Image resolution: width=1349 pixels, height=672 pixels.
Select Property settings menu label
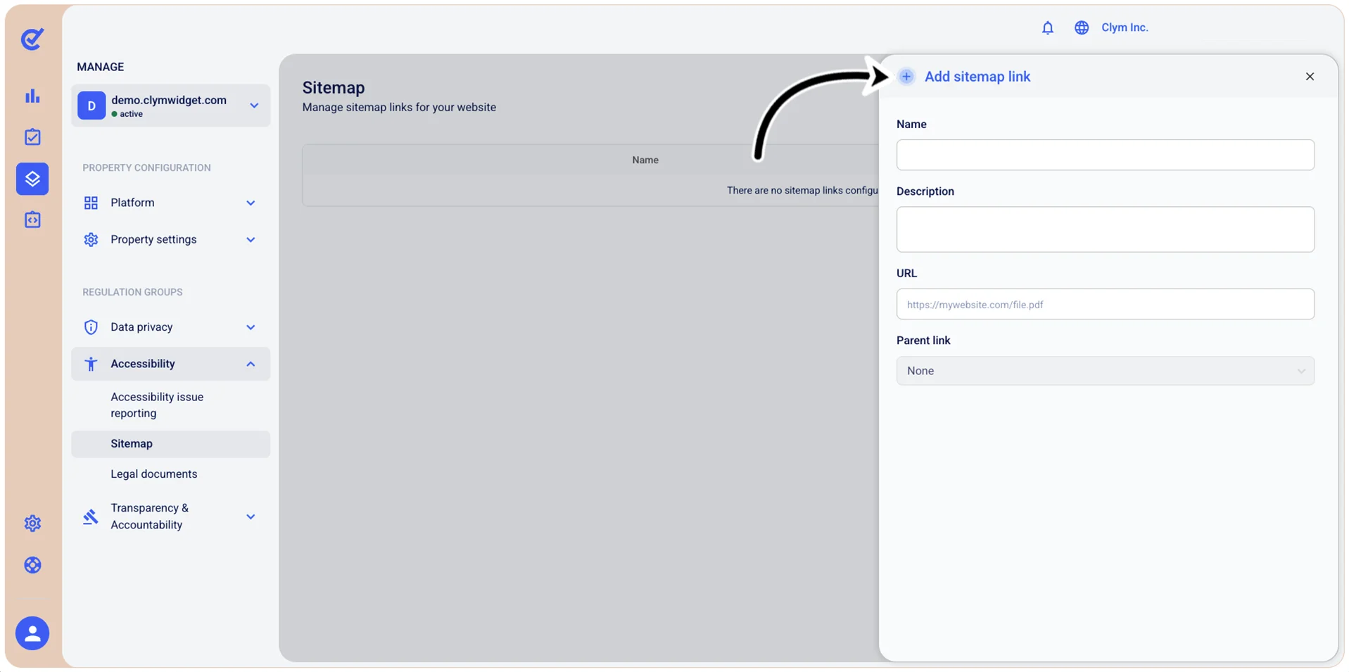pyautogui.click(x=153, y=239)
